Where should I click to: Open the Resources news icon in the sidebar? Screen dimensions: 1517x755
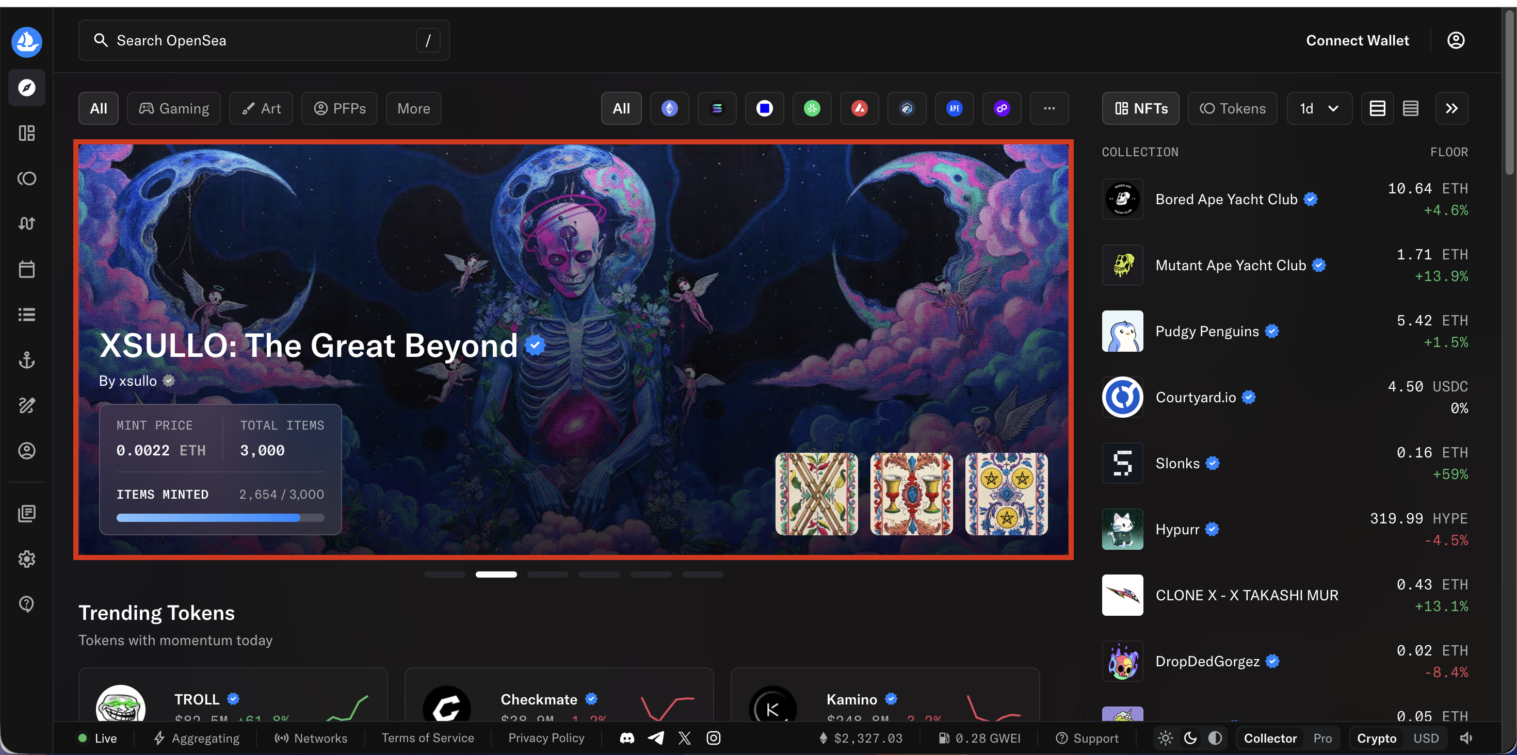(26, 513)
